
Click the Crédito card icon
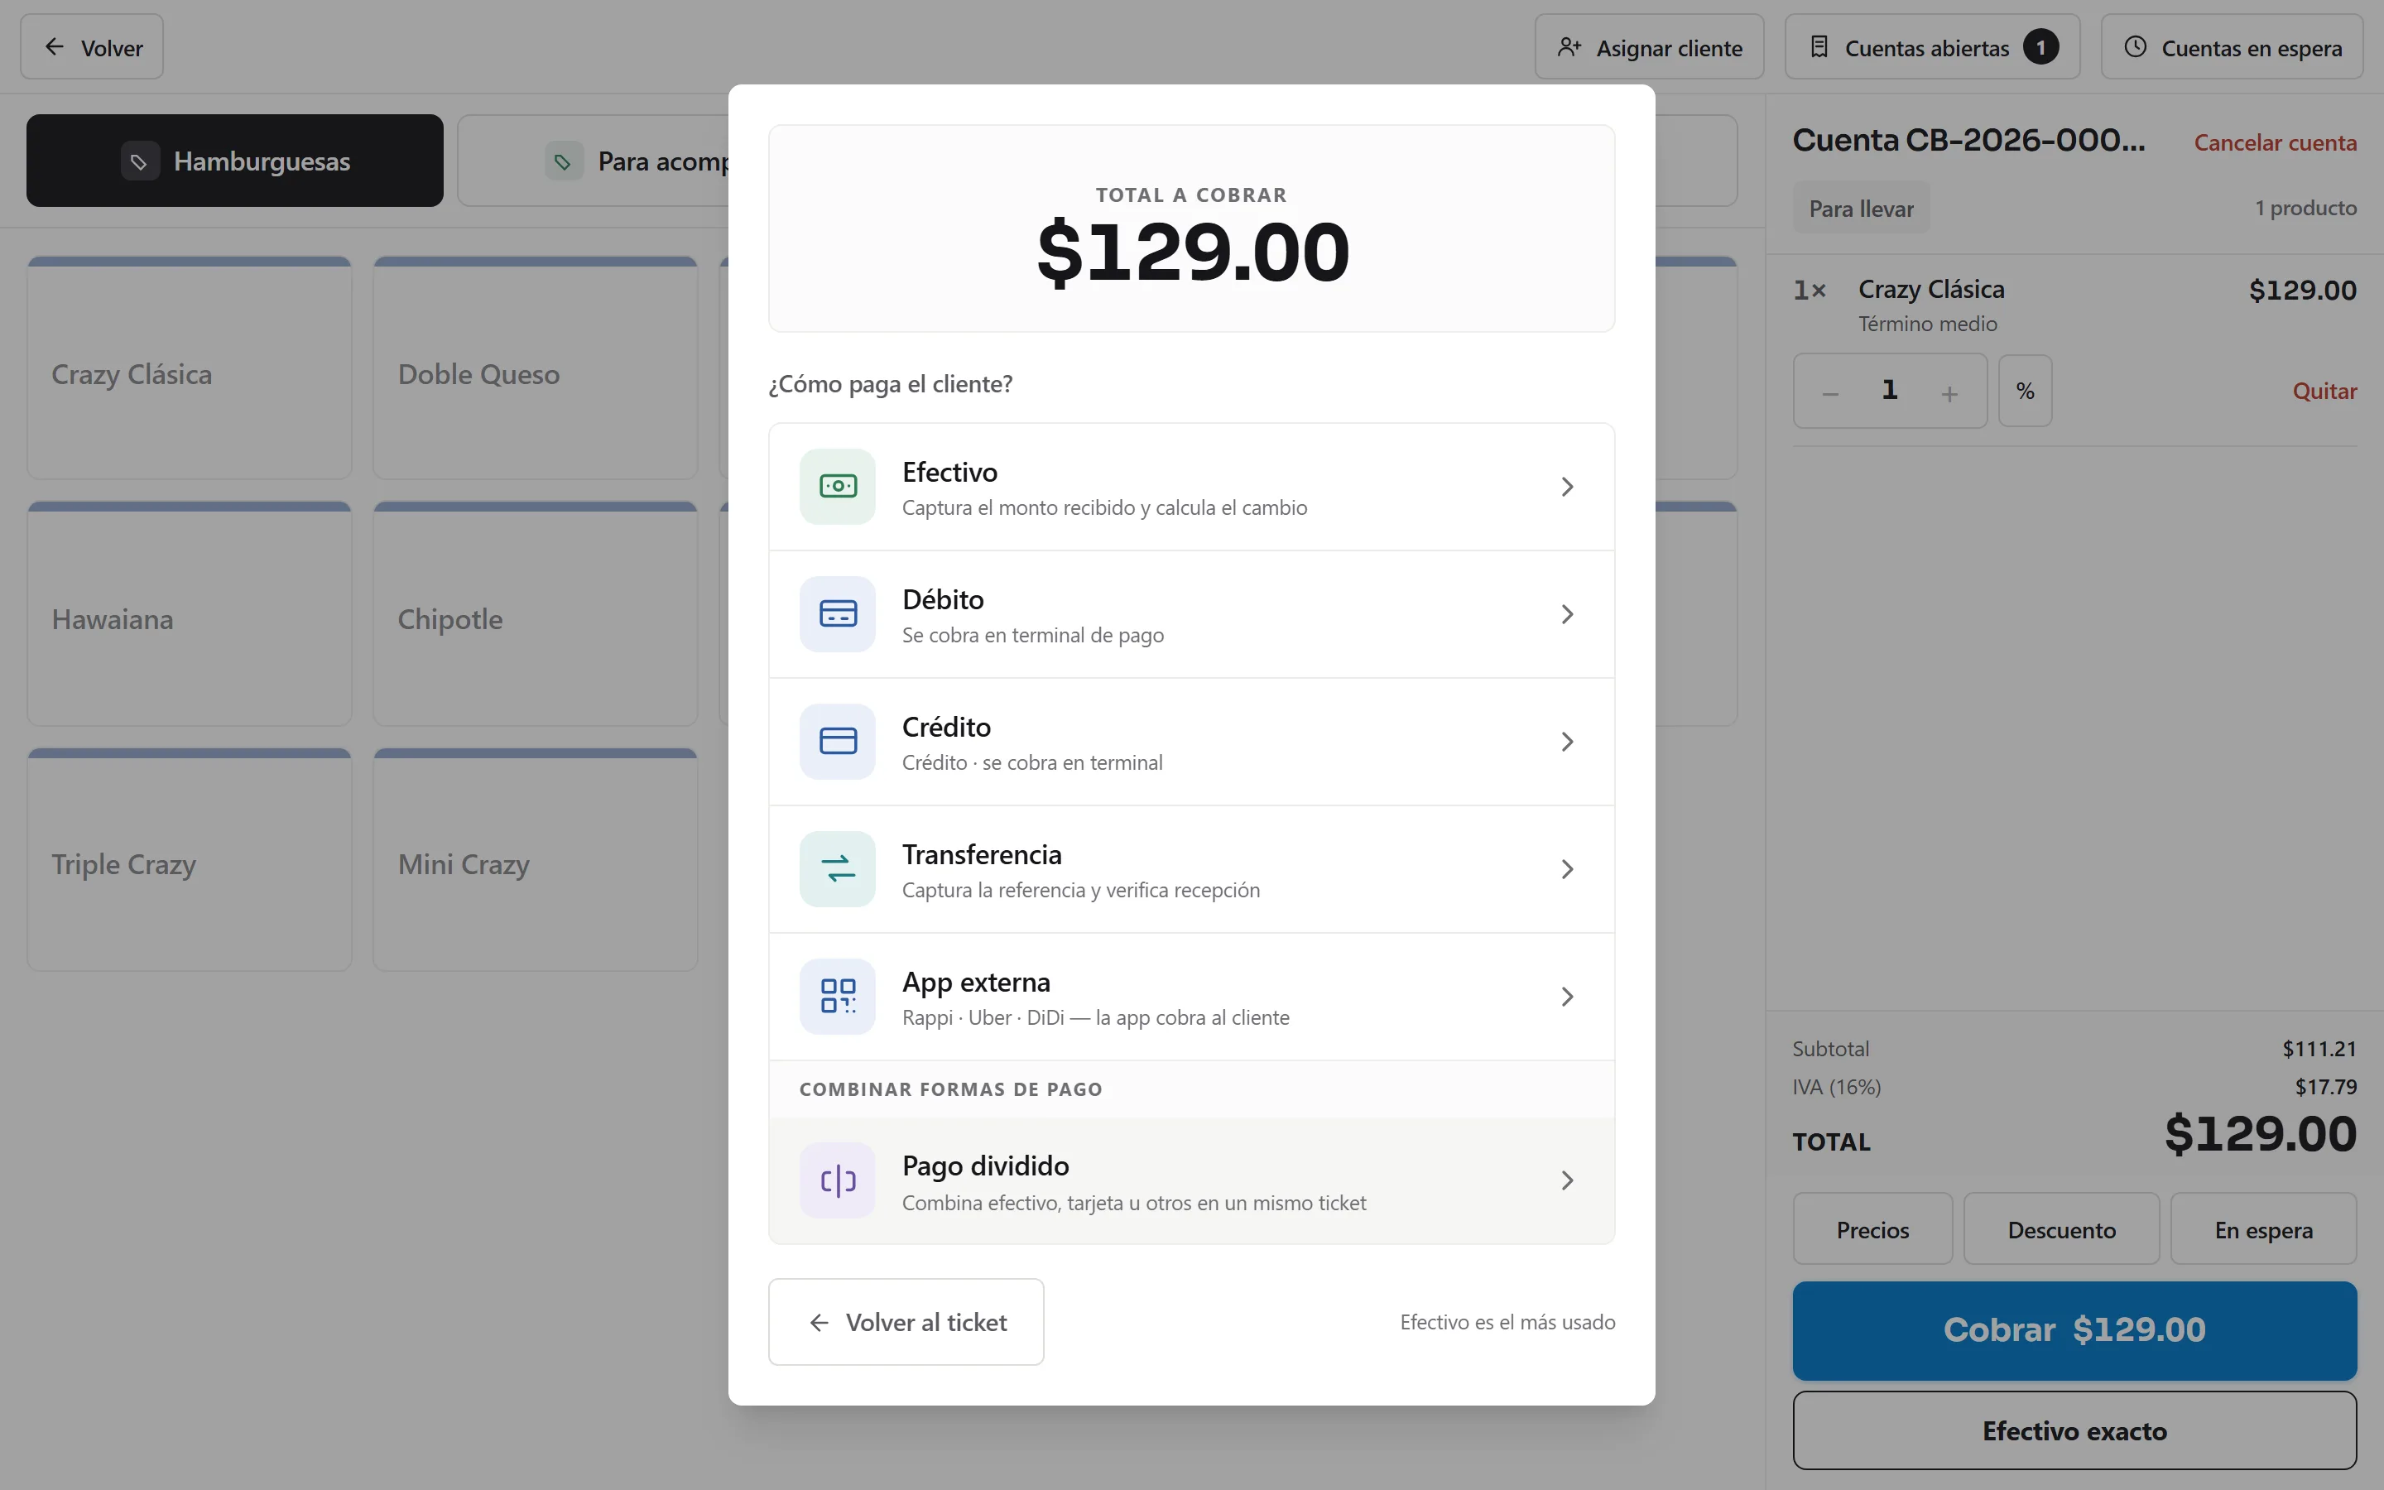click(x=838, y=741)
